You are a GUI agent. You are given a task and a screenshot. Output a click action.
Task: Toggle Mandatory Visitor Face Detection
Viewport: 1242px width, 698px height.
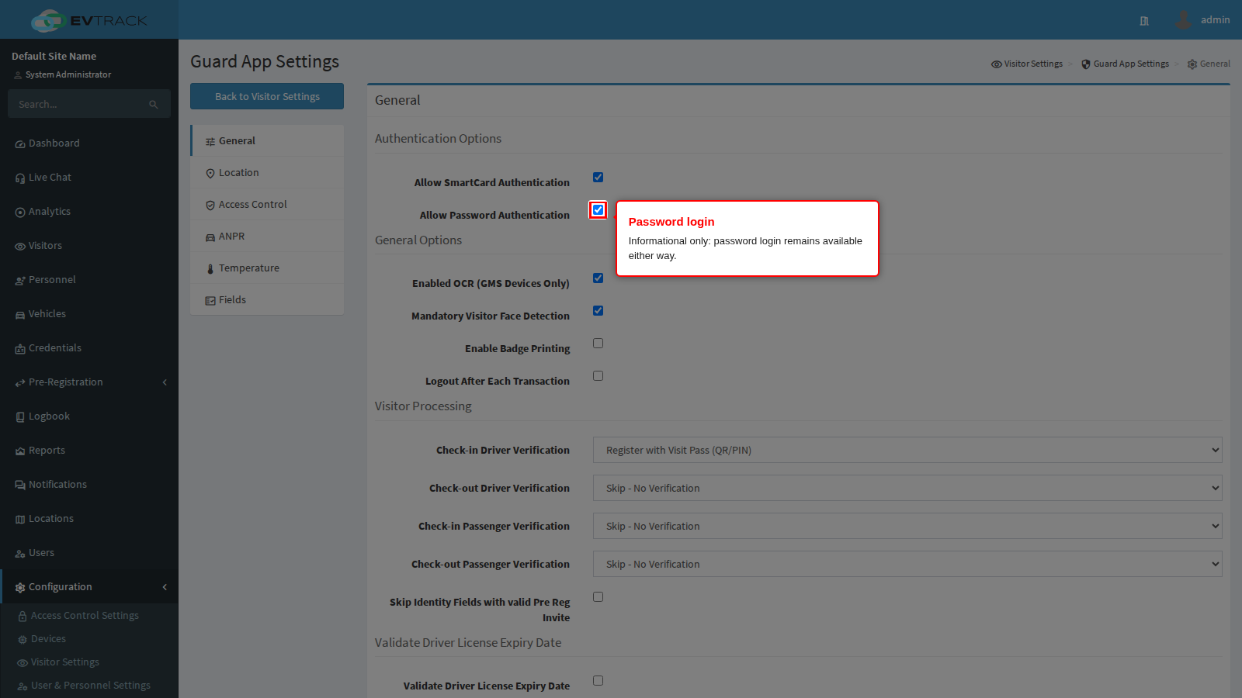click(x=598, y=310)
